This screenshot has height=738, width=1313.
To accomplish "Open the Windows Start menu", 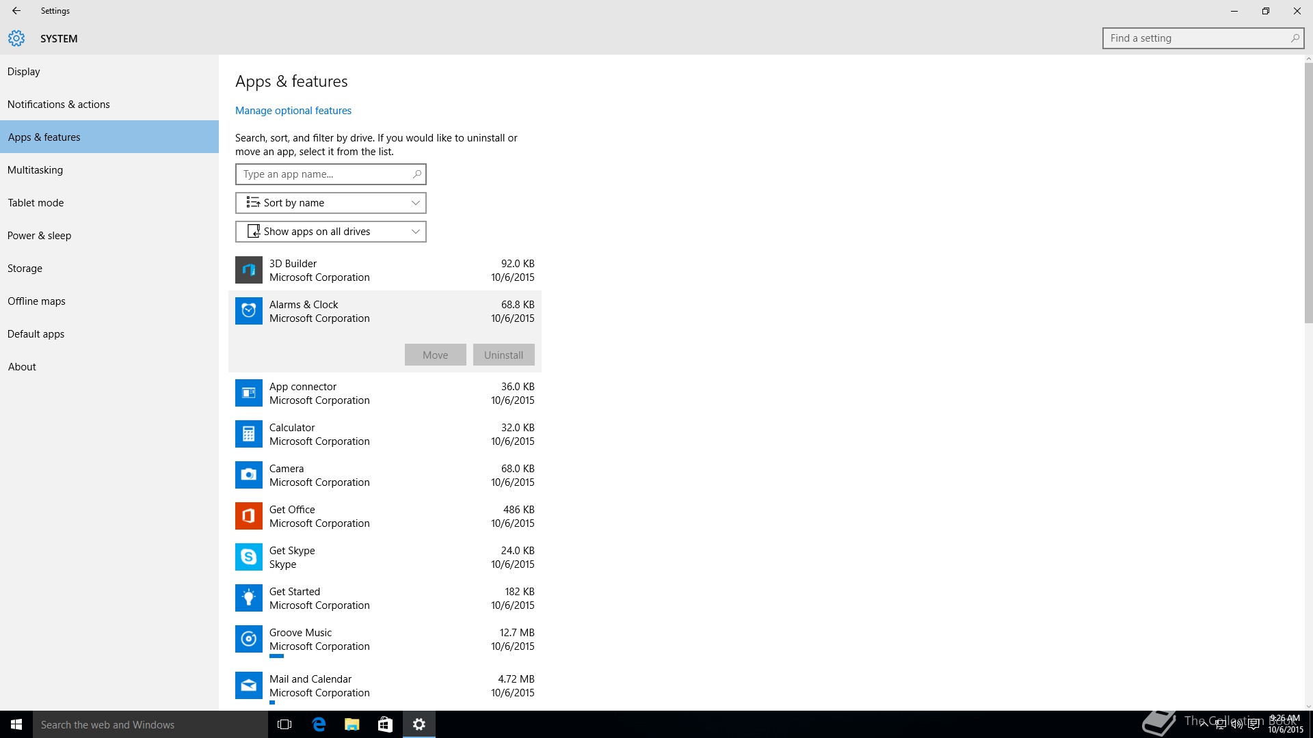I will pos(16,724).
